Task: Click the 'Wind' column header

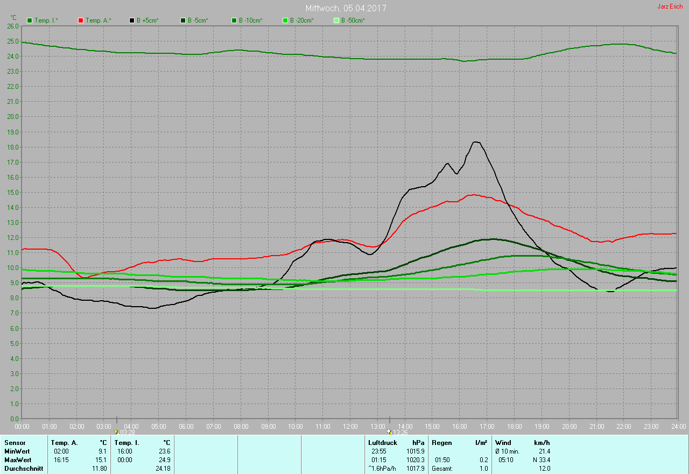Action: 503,443
